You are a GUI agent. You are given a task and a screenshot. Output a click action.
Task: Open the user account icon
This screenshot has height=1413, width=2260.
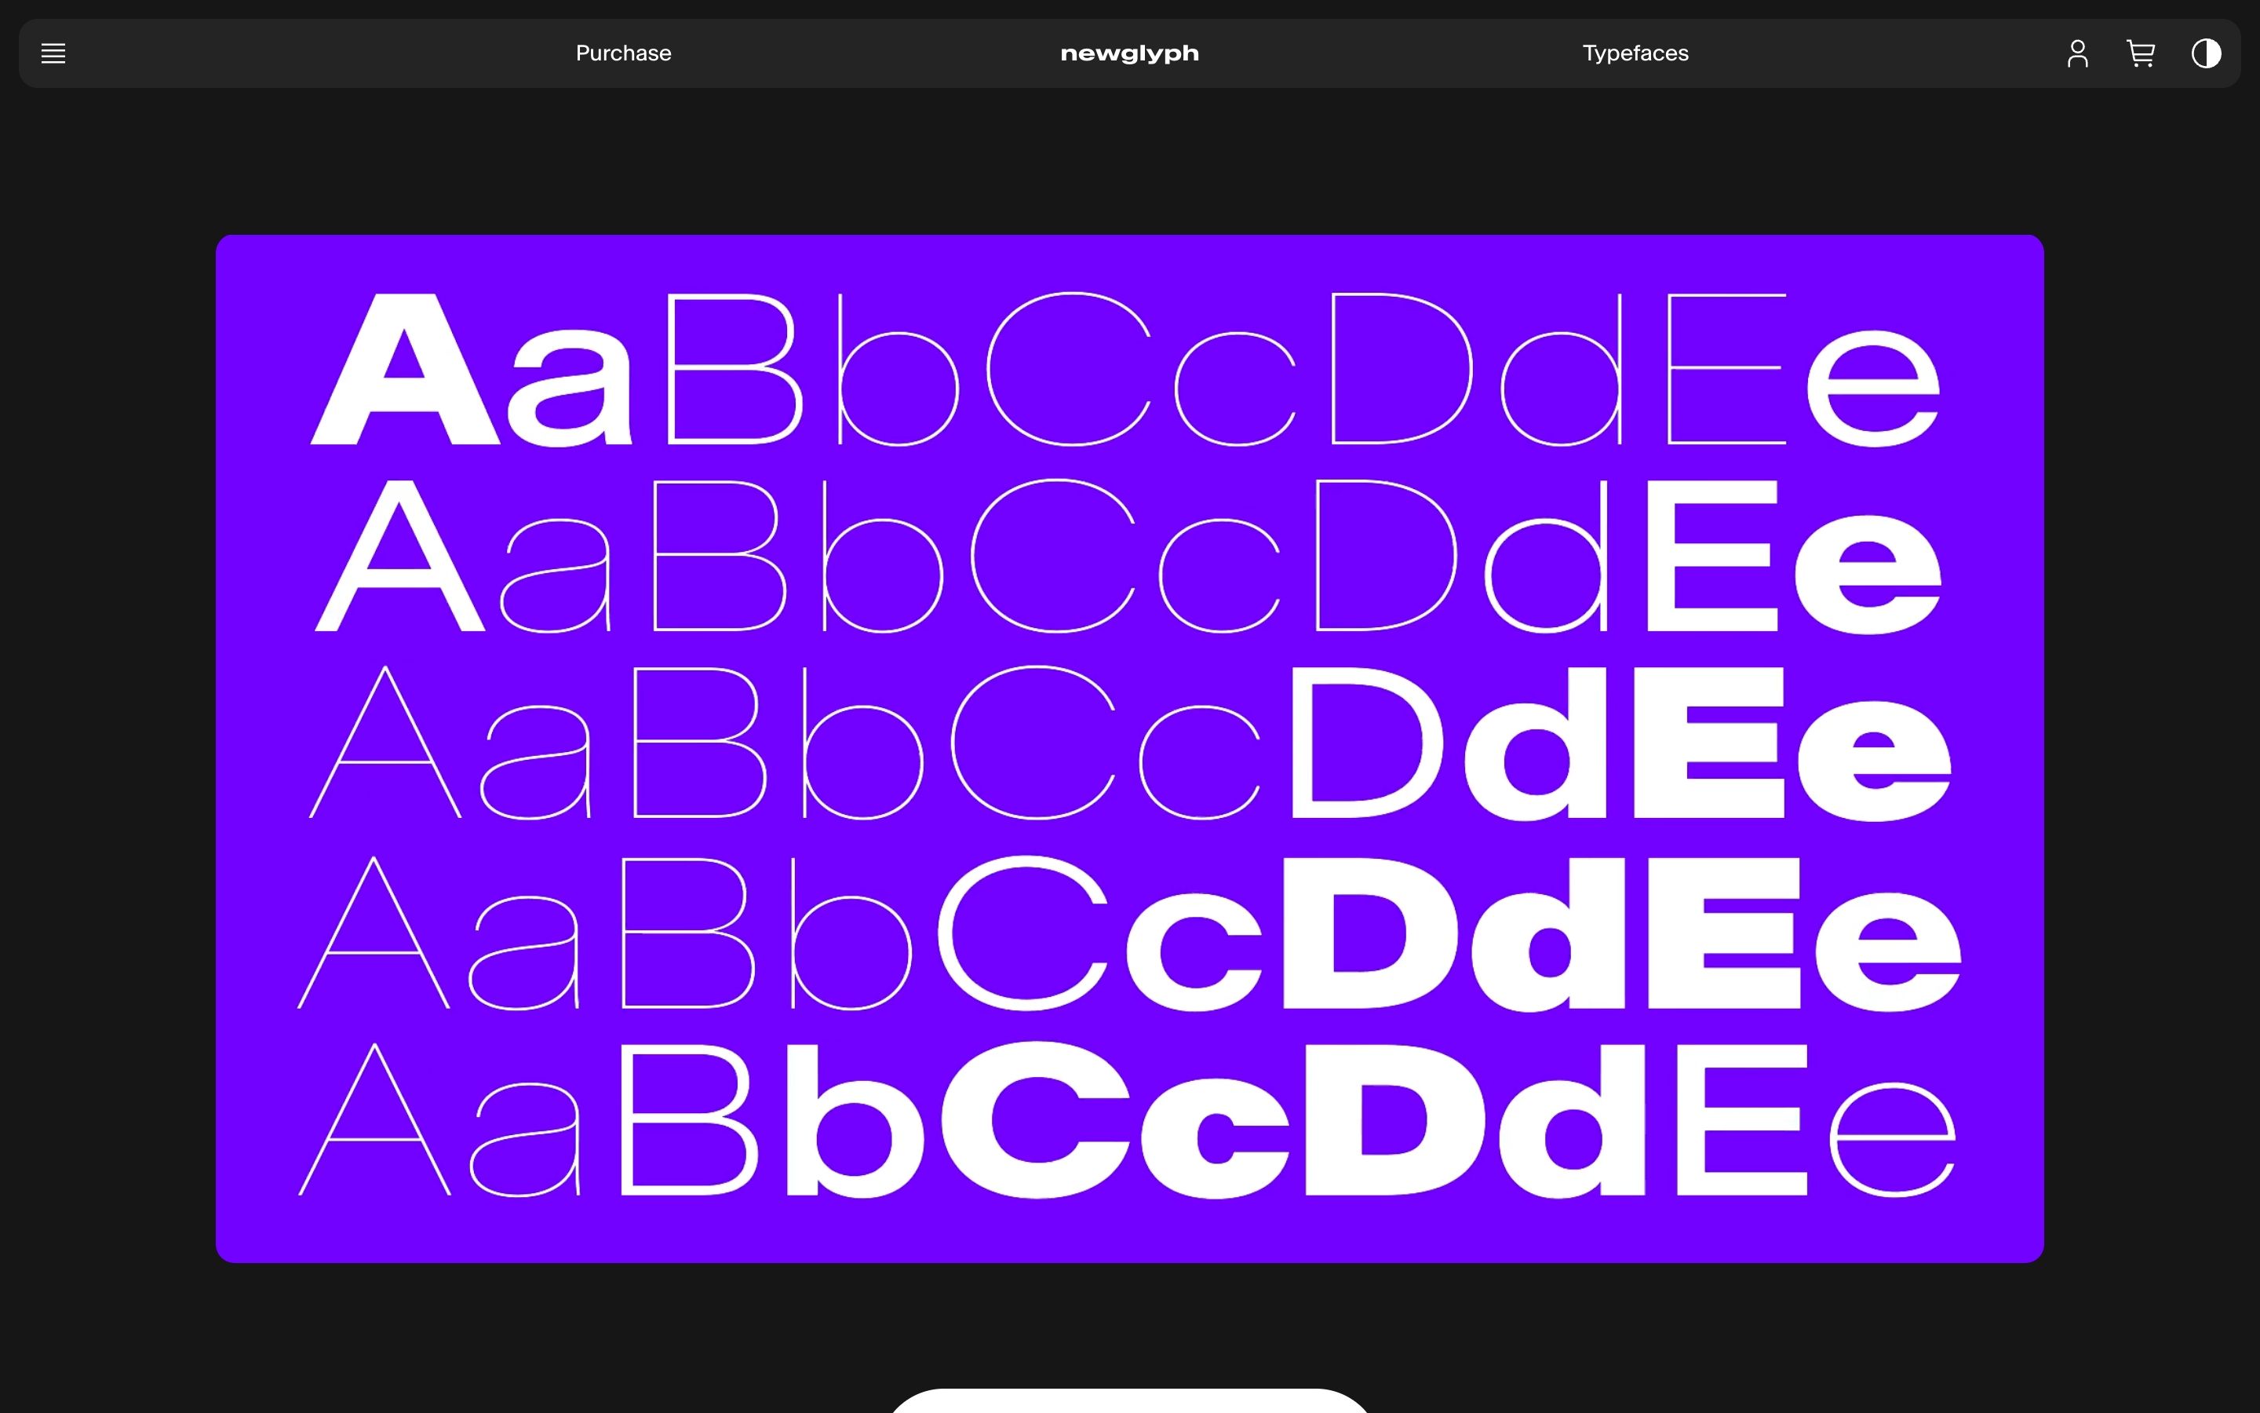(2077, 53)
